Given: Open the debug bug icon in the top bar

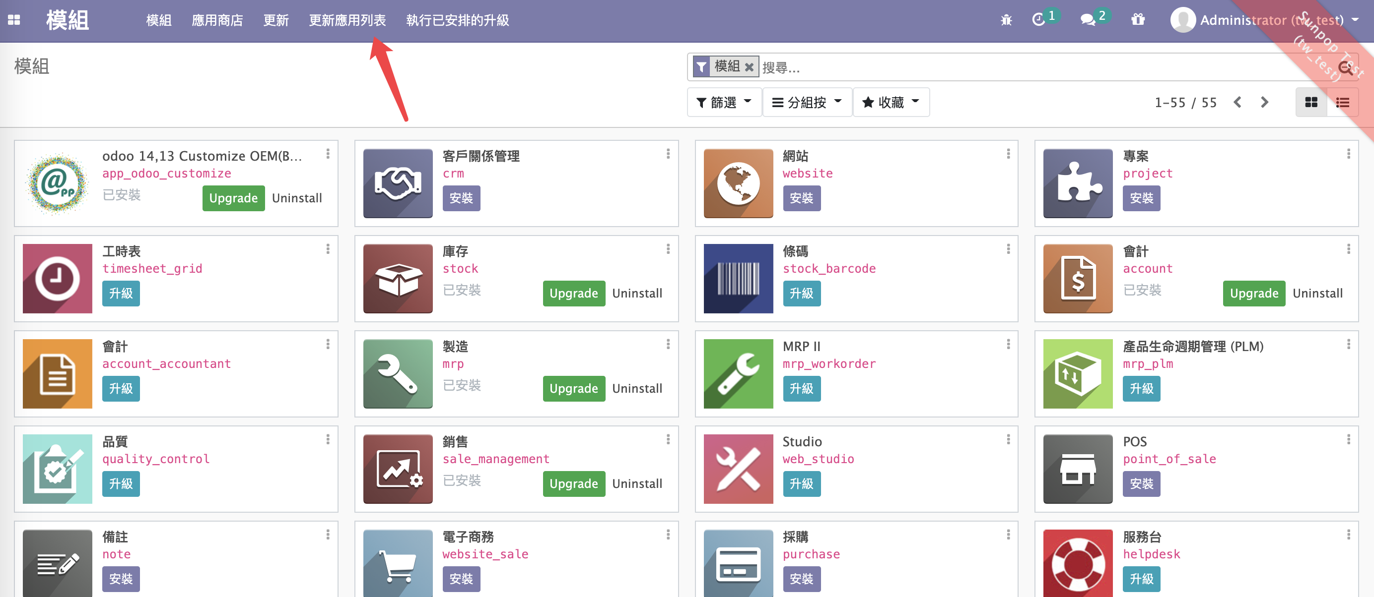Looking at the screenshot, I should [1006, 20].
